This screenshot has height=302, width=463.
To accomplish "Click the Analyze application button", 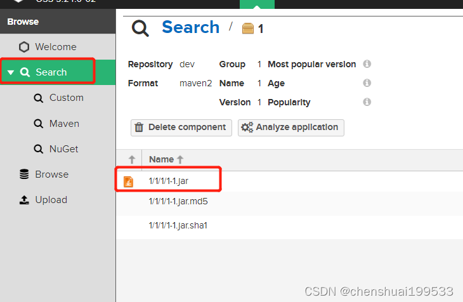I will tap(291, 128).
